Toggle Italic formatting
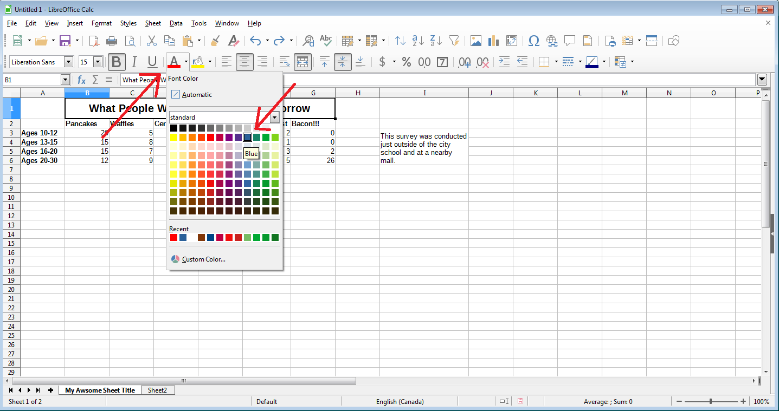This screenshot has height=411, width=779. (x=134, y=62)
